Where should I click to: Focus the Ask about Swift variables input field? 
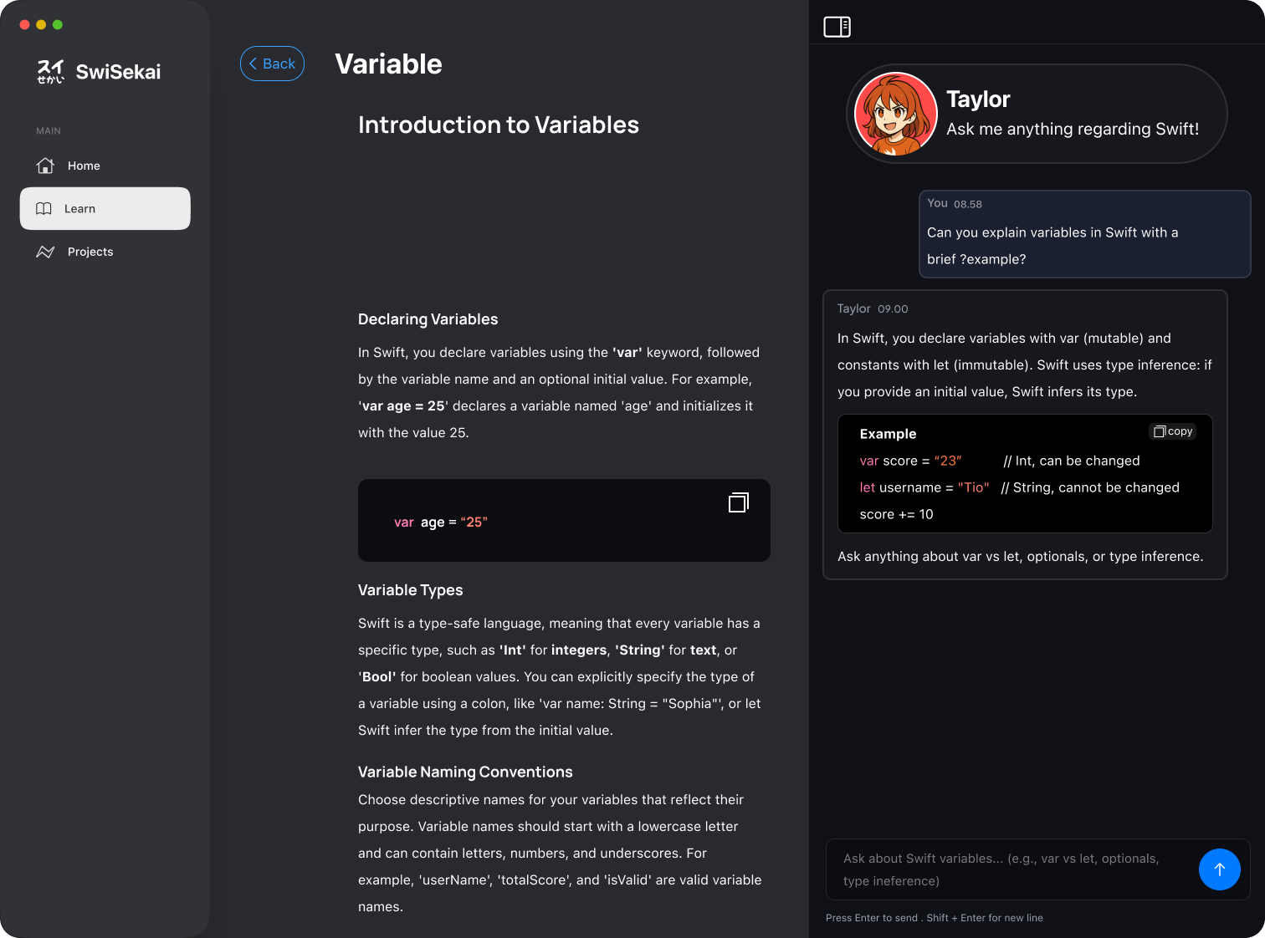pos(1004,869)
